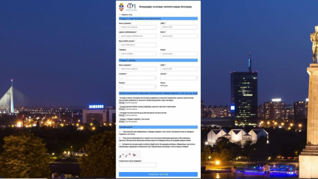Click the captcha image with the security digits
The image size is (318, 179).
click(126, 155)
